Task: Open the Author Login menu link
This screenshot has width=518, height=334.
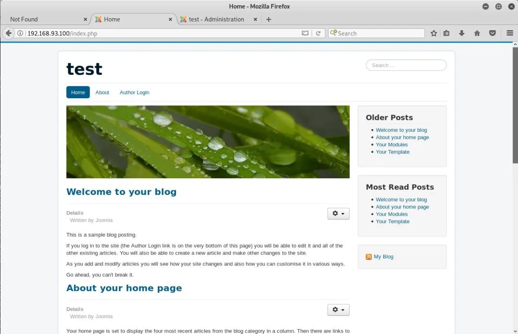Action: pos(134,92)
